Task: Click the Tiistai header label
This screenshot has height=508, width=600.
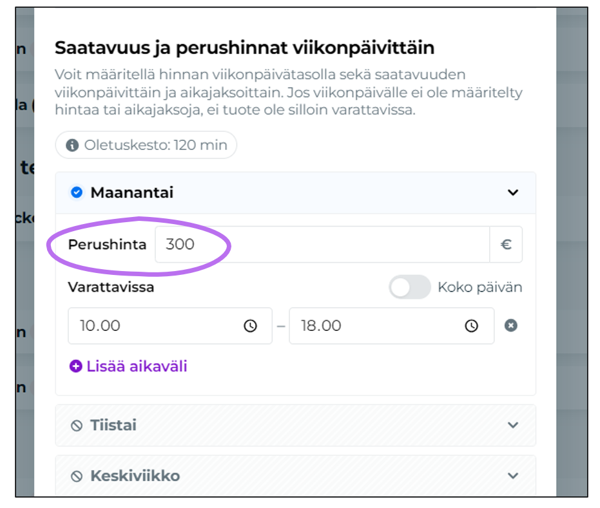Action: coord(113,425)
